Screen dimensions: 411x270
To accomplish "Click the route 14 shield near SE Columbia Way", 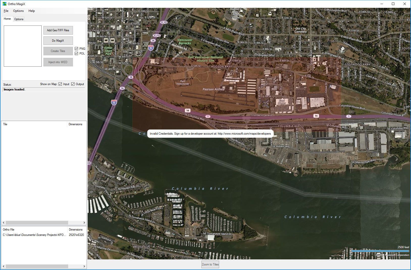I will (x=188, y=110).
